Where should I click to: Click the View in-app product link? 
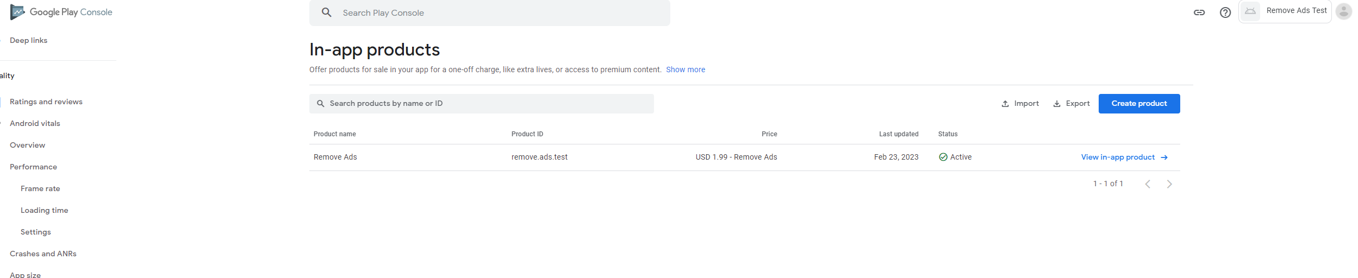pos(1117,157)
